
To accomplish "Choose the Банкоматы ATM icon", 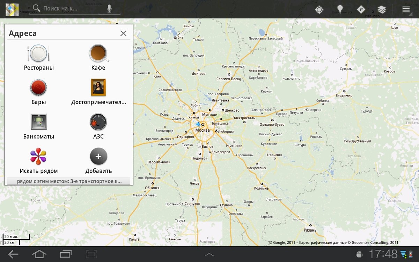I will tap(38, 122).
